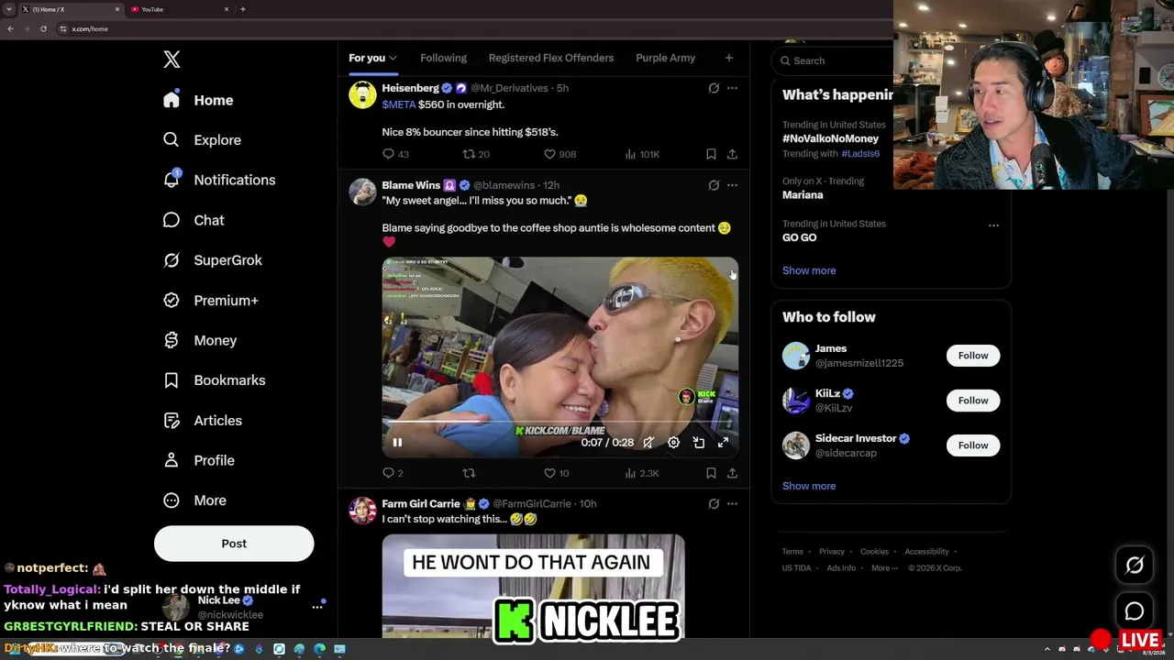This screenshot has height=660, width=1174.
Task: Follow KiiLz
Action: 973,401
